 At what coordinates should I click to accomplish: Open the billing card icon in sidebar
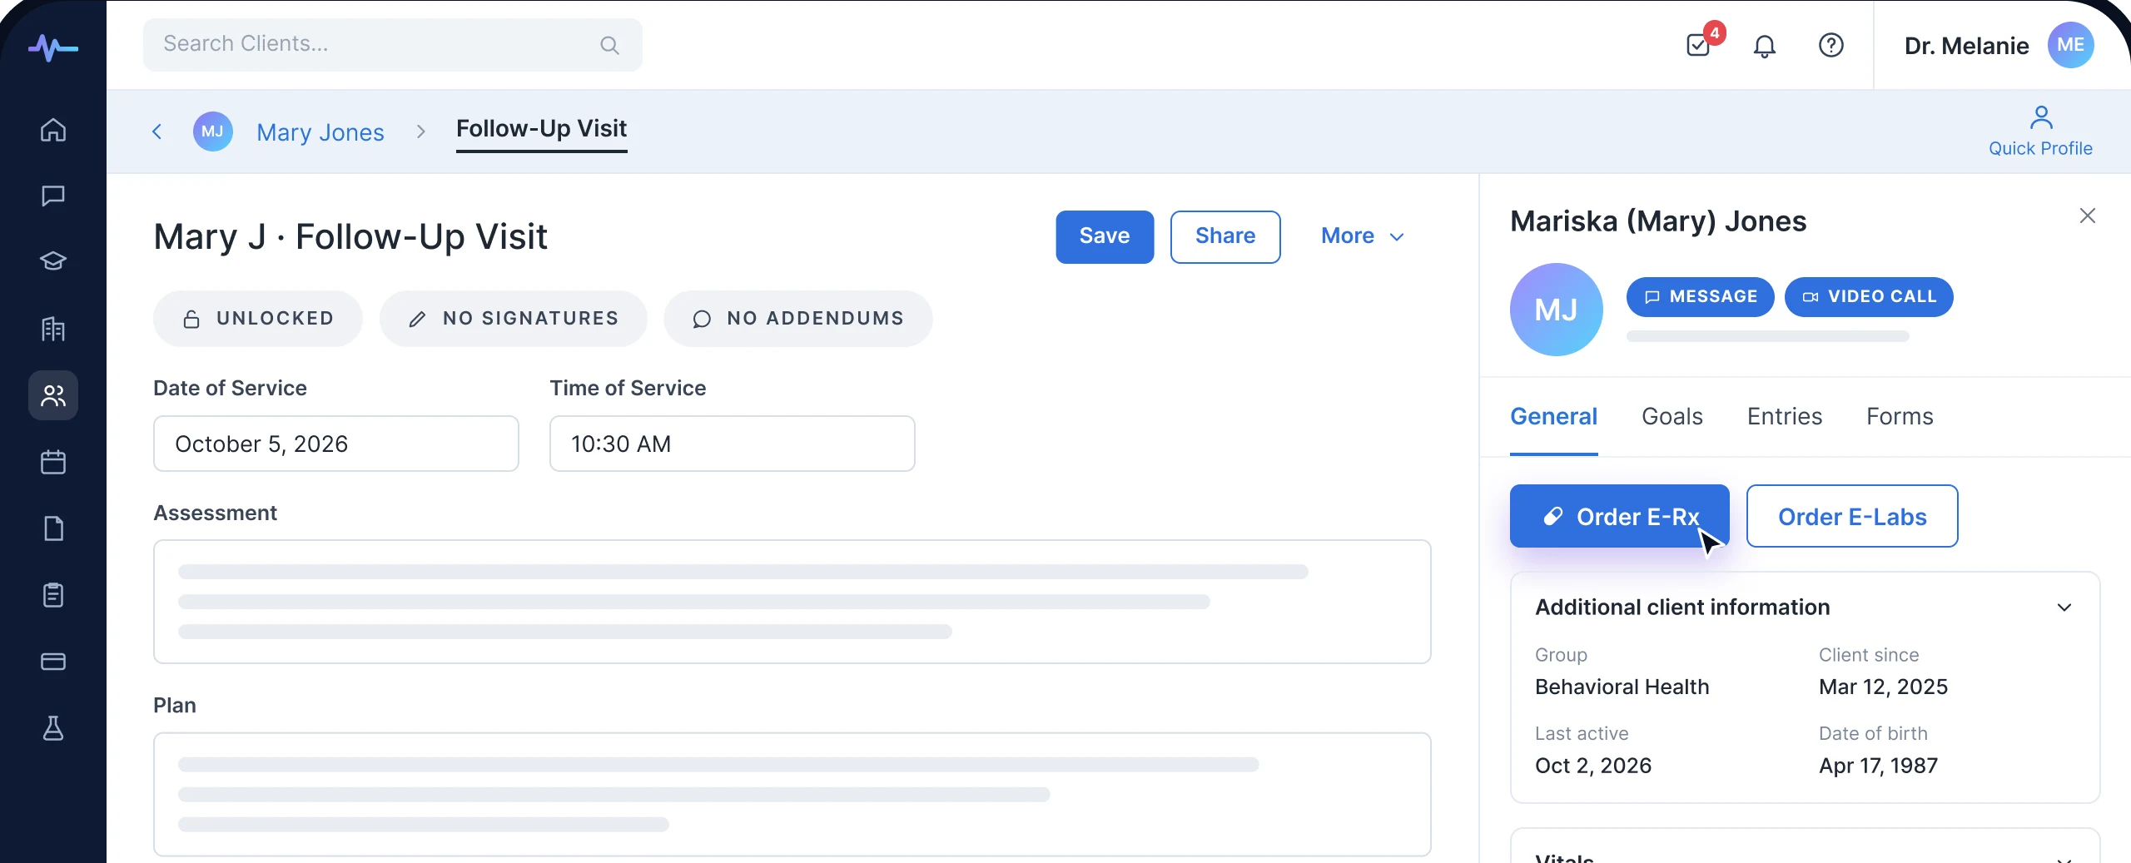(x=53, y=662)
